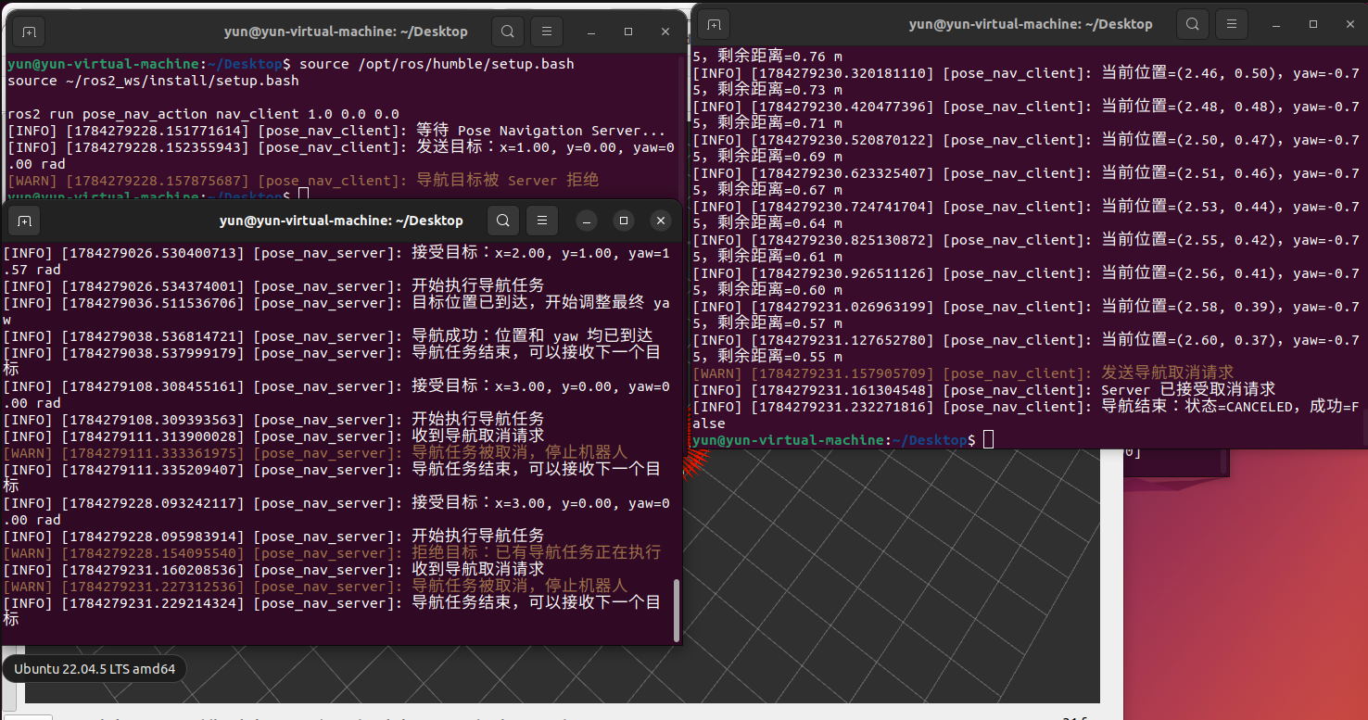The width and height of the screenshot is (1368, 720).
Task: Click the "等待 Pose Navigation Server..." log line
Action: [337, 131]
